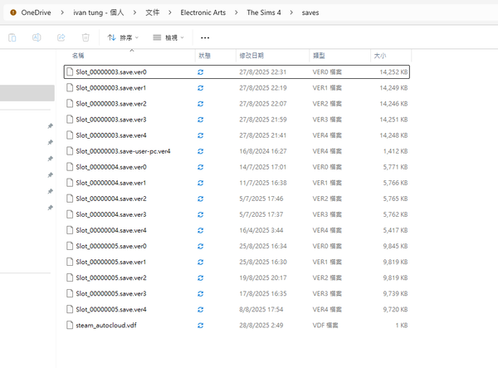Click the OneDrive breadcrumb icon
The image size is (498, 368).
(x=13, y=12)
